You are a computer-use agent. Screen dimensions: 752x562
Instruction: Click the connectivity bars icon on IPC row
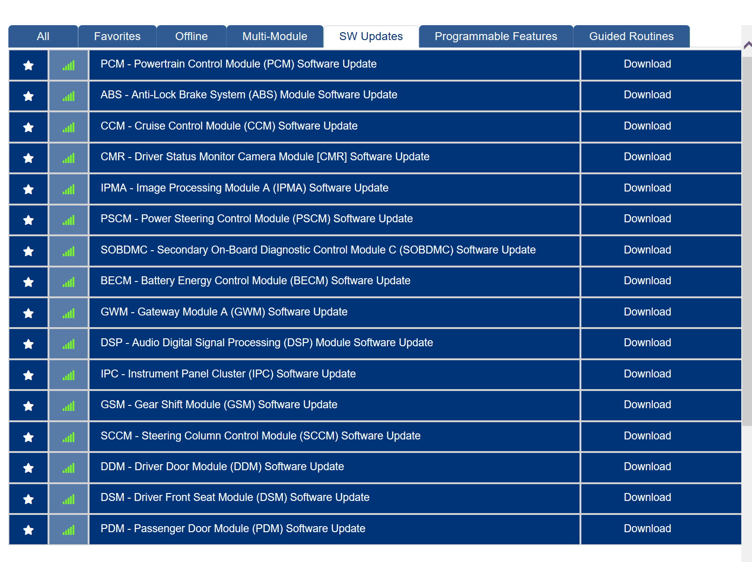tap(68, 374)
